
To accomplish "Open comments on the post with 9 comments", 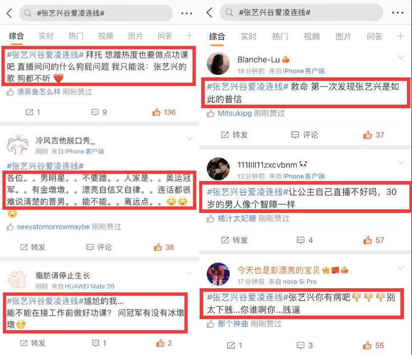I will coord(99,112).
